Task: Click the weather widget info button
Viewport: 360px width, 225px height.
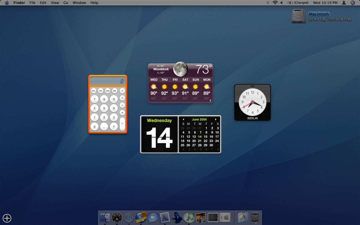Action: tap(210, 100)
